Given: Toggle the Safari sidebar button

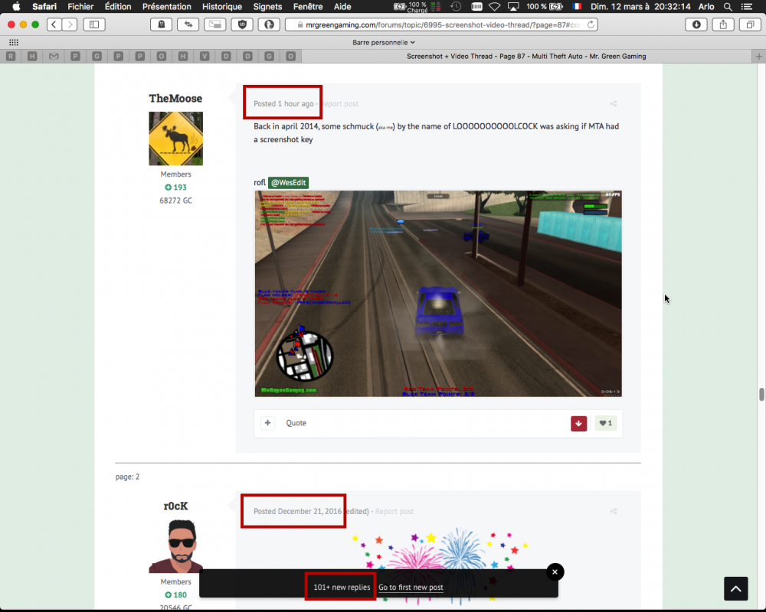Looking at the screenshot, I should (x=94, y=24).
